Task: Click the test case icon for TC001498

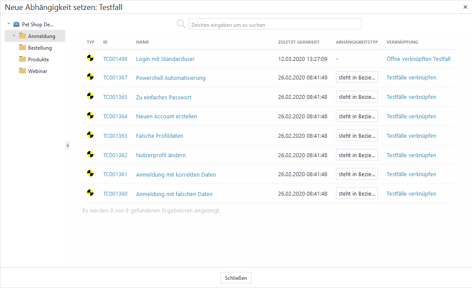Action: click(x=90, y=58)
